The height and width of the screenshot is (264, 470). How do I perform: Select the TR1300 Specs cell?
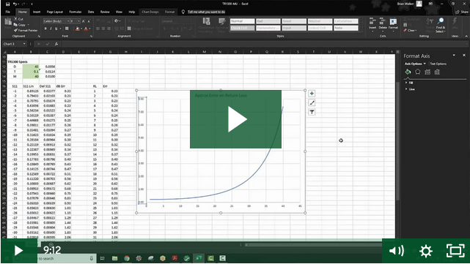[18, 61]
